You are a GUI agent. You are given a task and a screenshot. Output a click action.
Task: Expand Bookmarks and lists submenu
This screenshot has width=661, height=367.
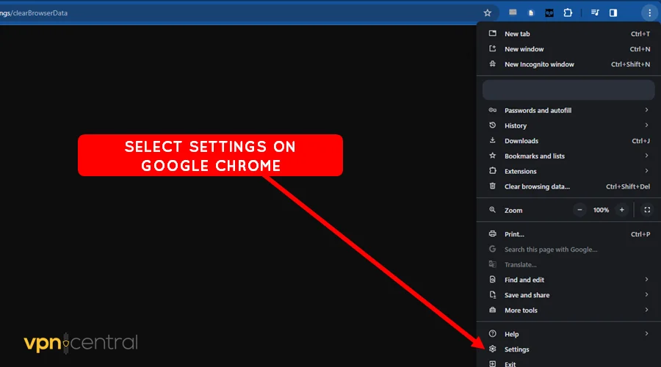pyautogui.click(x=568, y=156)
